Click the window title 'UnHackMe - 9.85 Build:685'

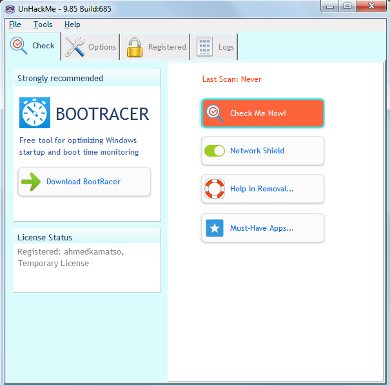(64, 9)
